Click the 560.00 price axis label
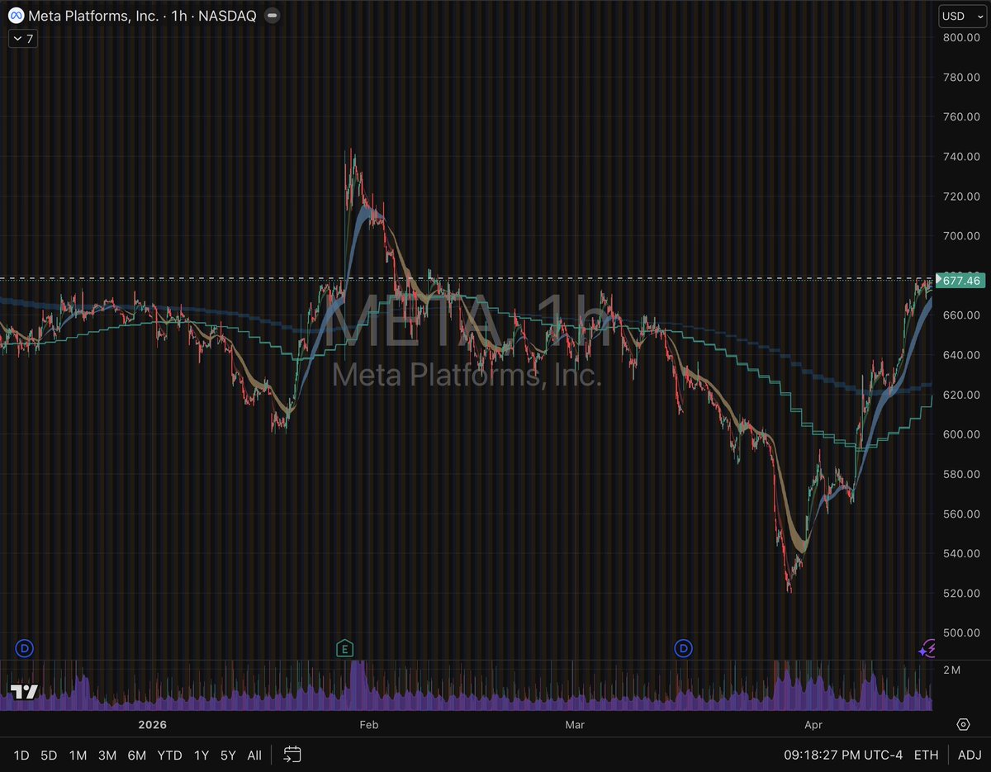 tap(960, 514)
